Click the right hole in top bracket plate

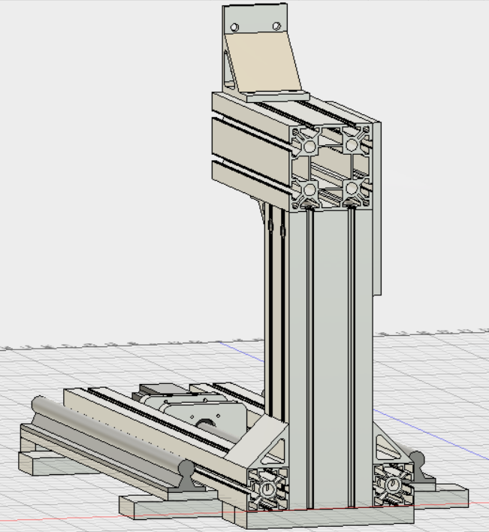(x=276, y=26)
